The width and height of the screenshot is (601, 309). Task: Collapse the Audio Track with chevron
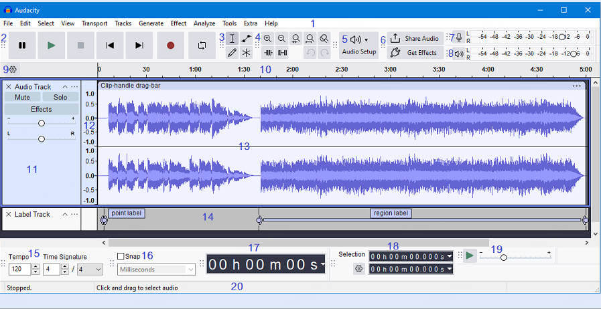(x=65, y=87)
